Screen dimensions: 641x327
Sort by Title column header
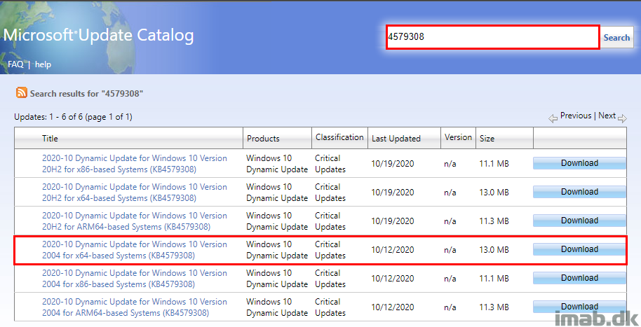click(50, 139)
